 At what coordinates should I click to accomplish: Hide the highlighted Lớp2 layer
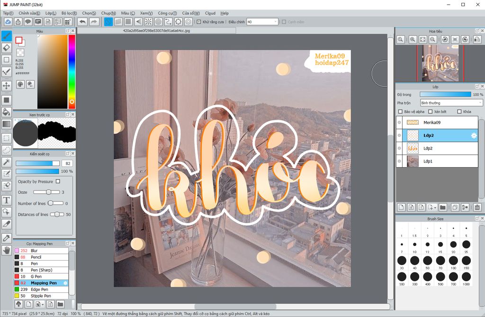click(x=399, y=136)
